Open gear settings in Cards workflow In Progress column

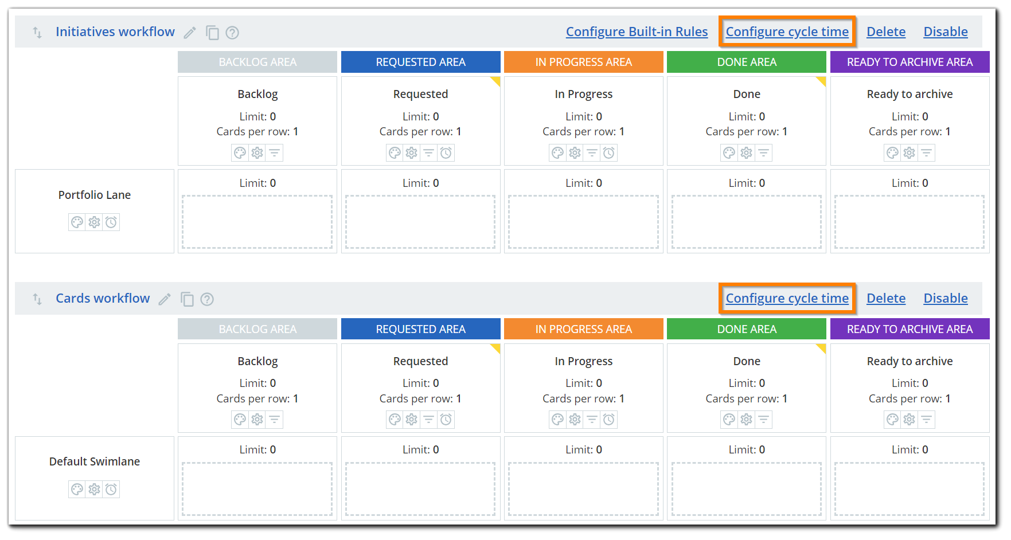(575, 420)
